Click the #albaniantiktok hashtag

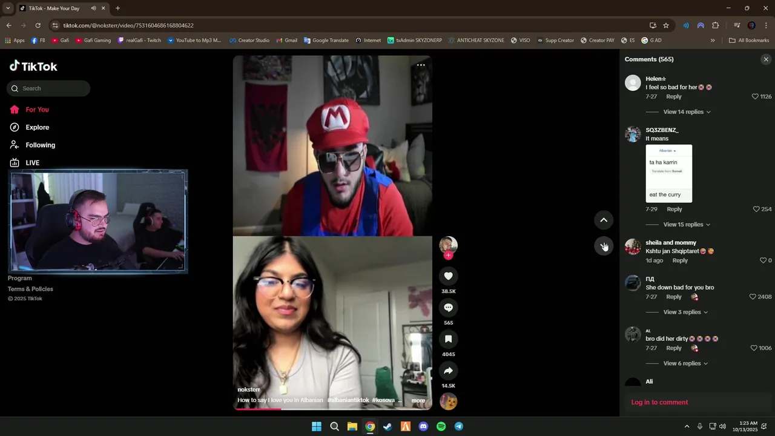tap(348, 400)
